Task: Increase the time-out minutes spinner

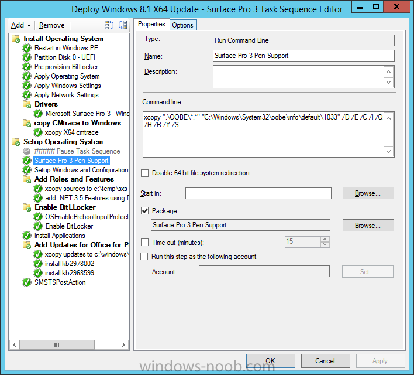Action: click(325, 239)
